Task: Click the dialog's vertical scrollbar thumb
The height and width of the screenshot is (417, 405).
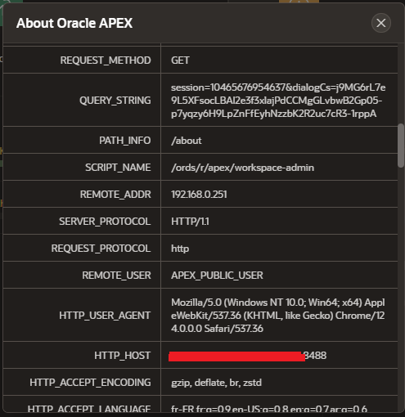Action: [401, 146]
